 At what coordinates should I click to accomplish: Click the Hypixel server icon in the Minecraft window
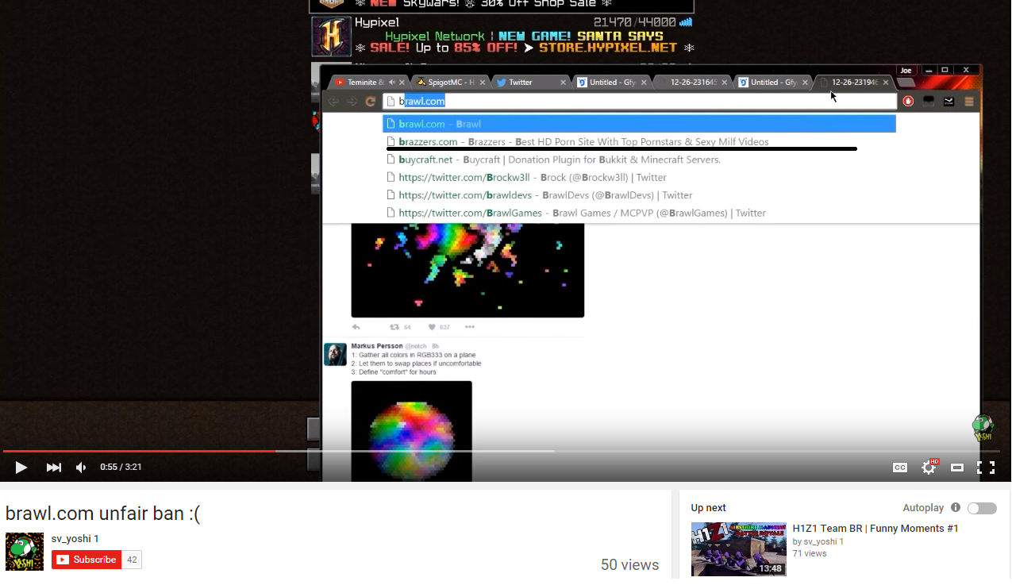pos(331,37)
